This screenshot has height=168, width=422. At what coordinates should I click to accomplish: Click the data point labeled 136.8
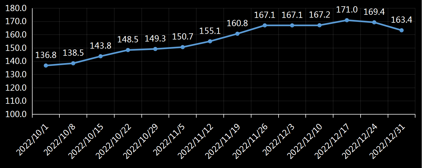[46, 65]
